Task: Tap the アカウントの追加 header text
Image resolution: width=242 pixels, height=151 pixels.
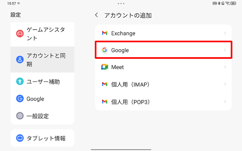Action: click(128, 15)
